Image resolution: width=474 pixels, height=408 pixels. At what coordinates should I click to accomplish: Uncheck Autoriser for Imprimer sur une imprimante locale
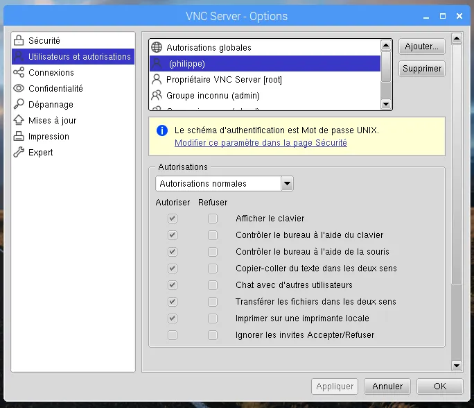173,318
